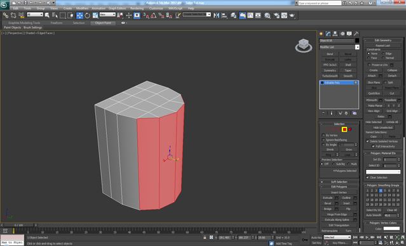Uncheck the Full Interactivity checkbox
The image size is (406, 246).
tap(373, 146)
